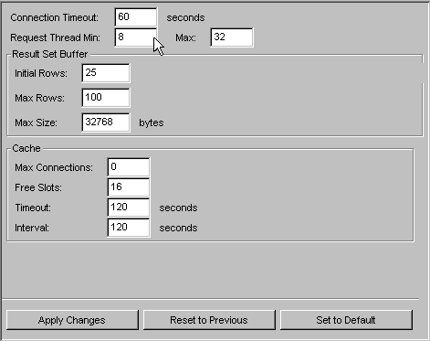430x341 pixels.
Task: Click the bytes unit label
Action: (152, 123)
